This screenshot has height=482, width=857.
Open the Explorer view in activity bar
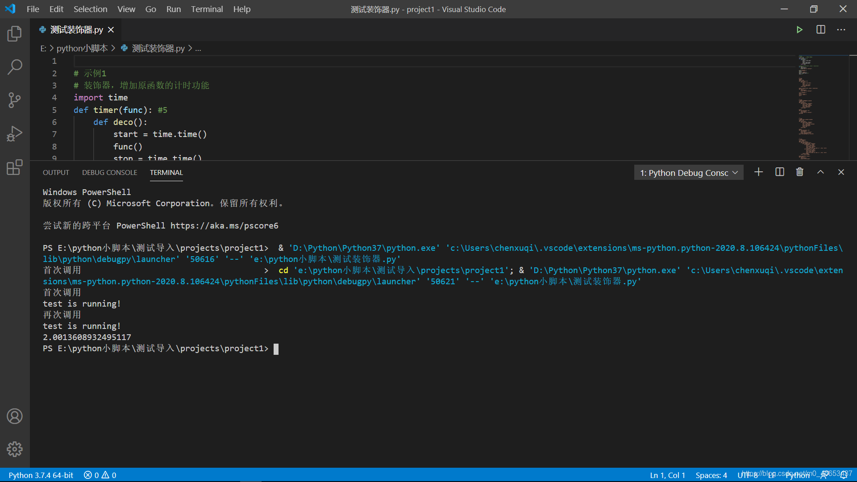pyautogui.click(x=15, y=33)
